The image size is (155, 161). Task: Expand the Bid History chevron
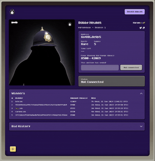(141, 126)
